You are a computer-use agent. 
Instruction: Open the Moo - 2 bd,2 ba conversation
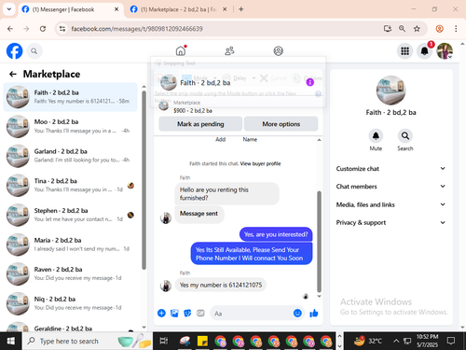point(70,126)
